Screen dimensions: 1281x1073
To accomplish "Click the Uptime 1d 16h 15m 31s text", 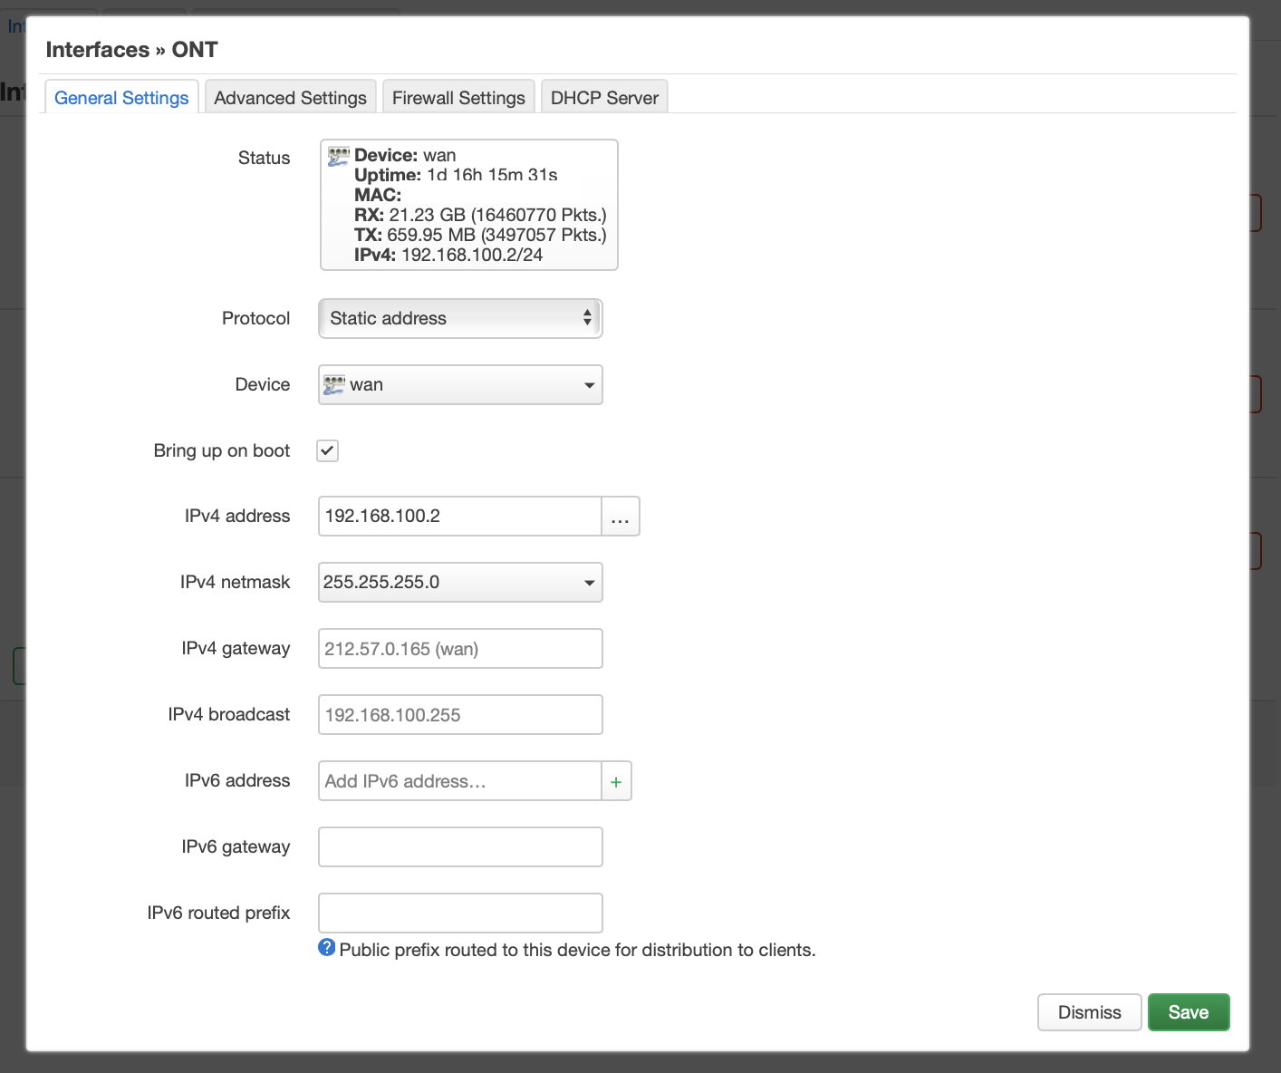I will pos(456,175).
